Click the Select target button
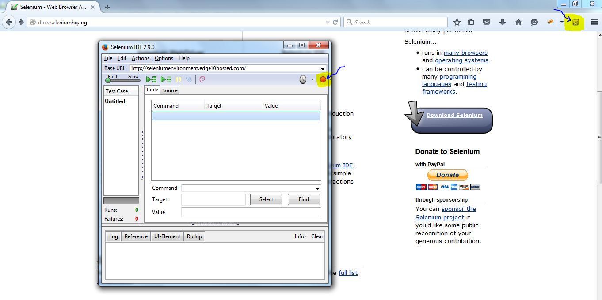 pos(266,199)
